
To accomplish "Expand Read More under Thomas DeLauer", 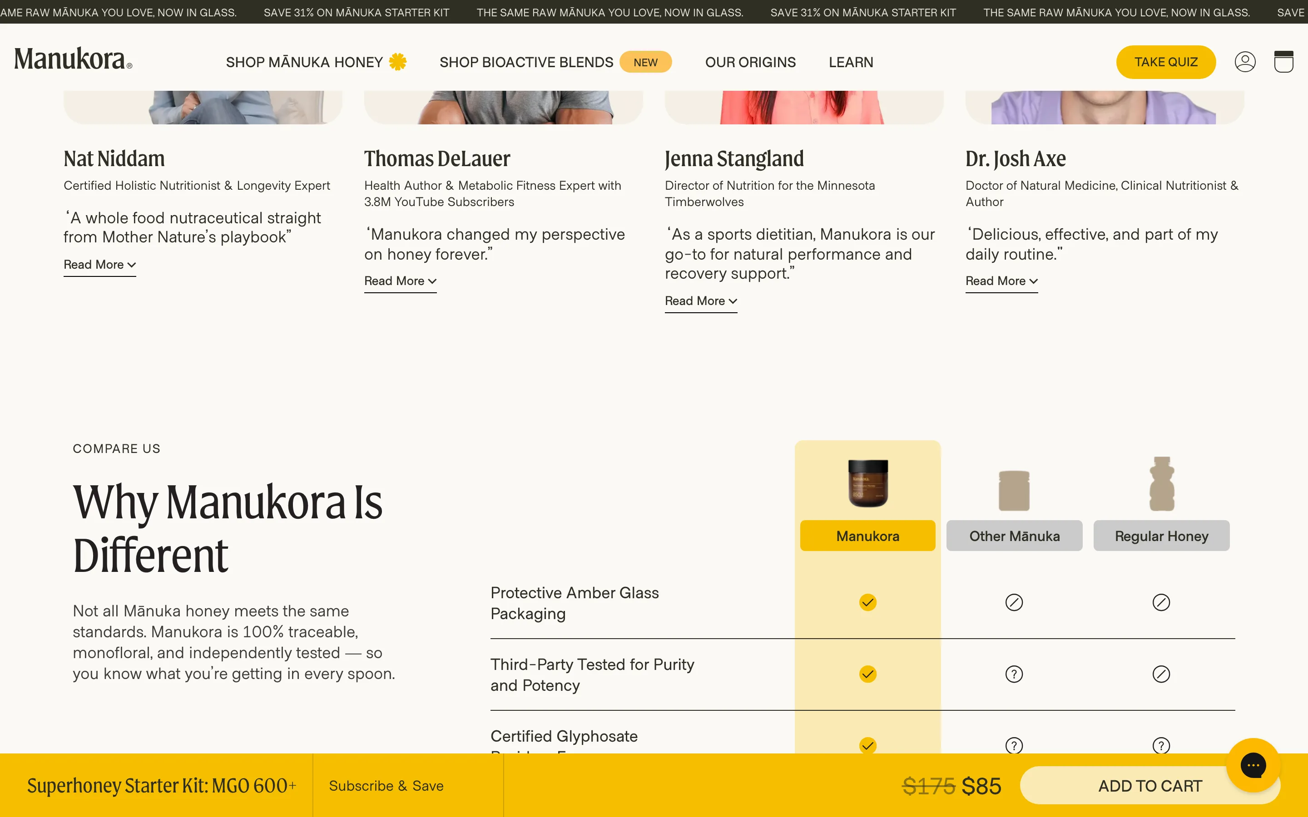I will point(400,281).
